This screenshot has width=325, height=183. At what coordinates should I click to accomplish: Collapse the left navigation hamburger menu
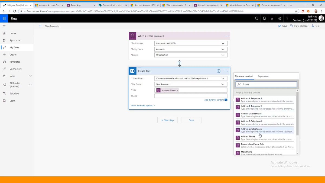pyautogui.click(x=4, y=26)
